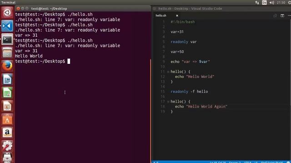Open the network indicator in top panel
The width and height of the screenshot is (291, 163).
[257, 3]
